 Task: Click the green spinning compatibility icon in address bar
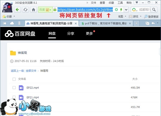click(x=116, y=10)
